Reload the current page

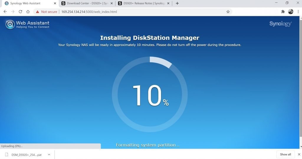(x=20, y=12)
